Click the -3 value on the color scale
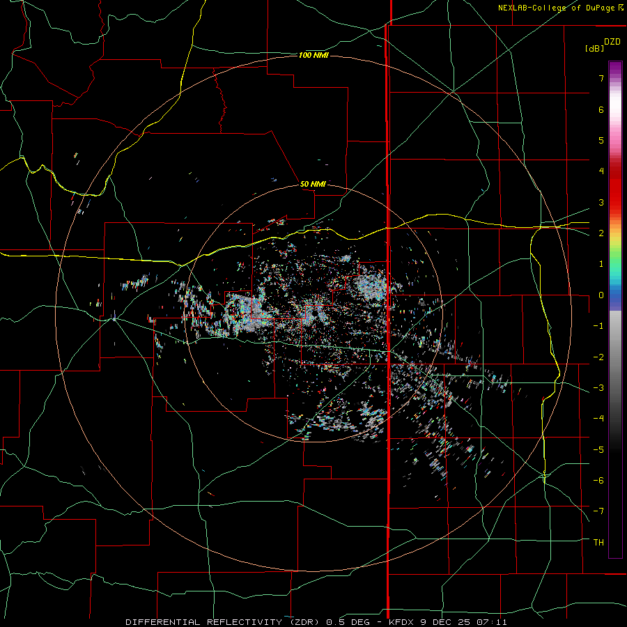 598,388
